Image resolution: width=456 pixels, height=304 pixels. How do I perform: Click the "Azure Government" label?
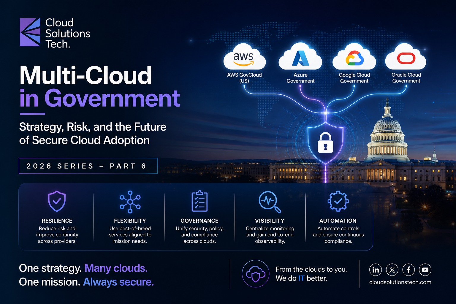pyautogui.click(x=300, y=78)
